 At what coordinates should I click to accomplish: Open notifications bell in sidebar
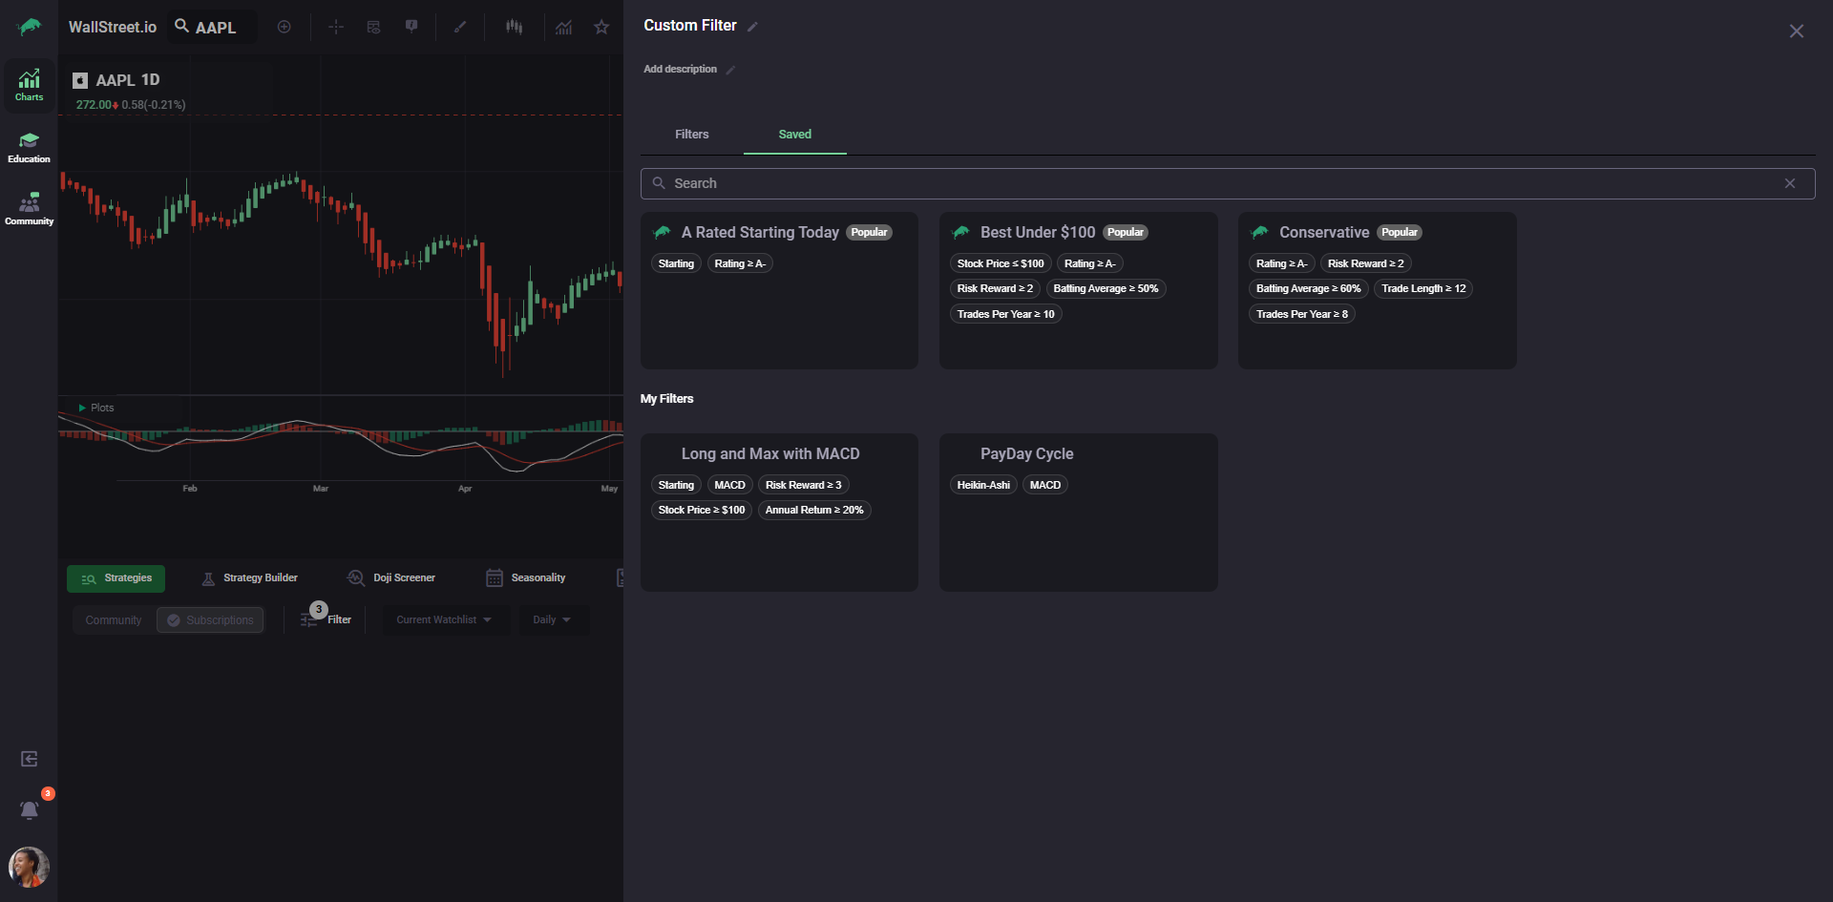point(30,810)
